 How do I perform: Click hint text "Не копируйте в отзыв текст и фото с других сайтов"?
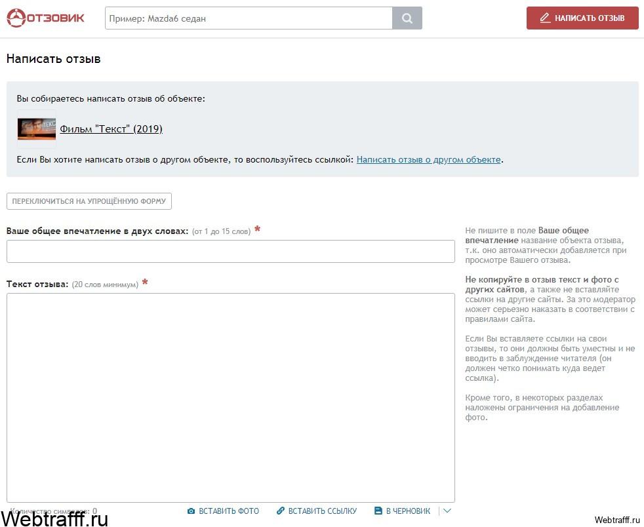coord(542,284)
